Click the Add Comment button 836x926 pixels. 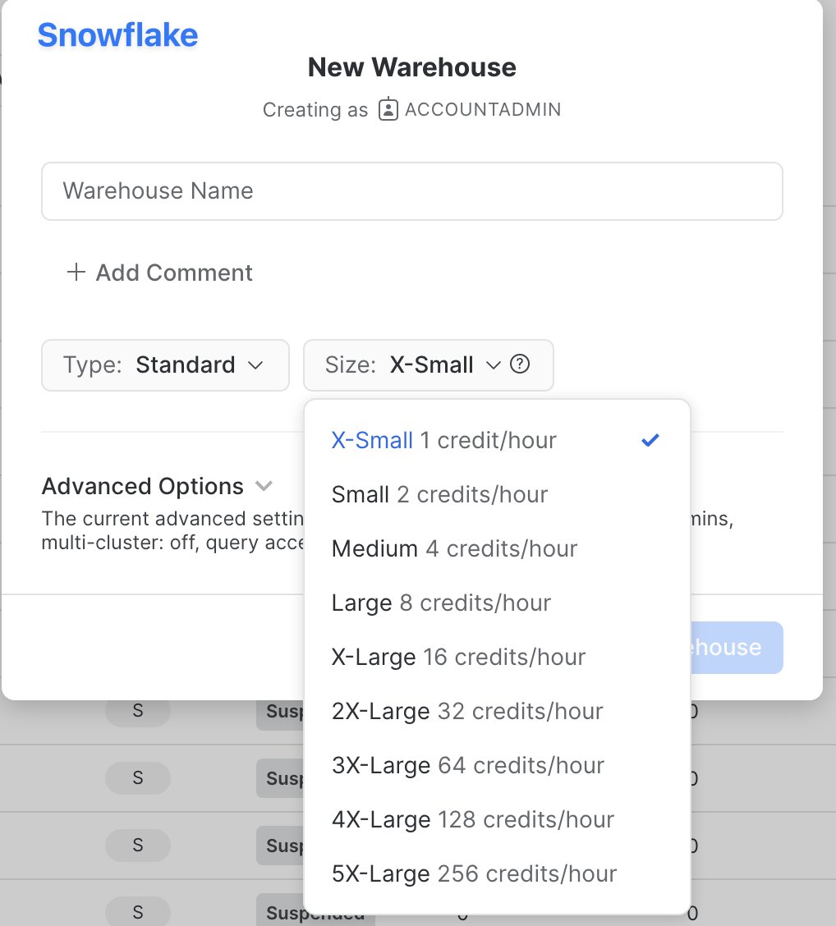click(x=159, y=273)
